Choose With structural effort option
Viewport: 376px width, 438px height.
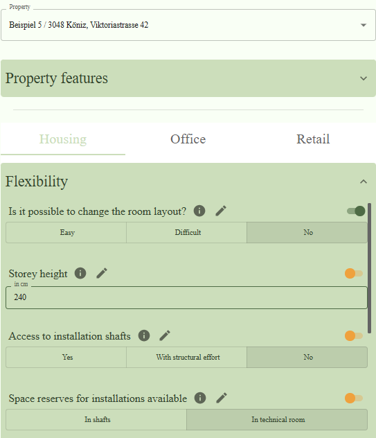point(187,358)
